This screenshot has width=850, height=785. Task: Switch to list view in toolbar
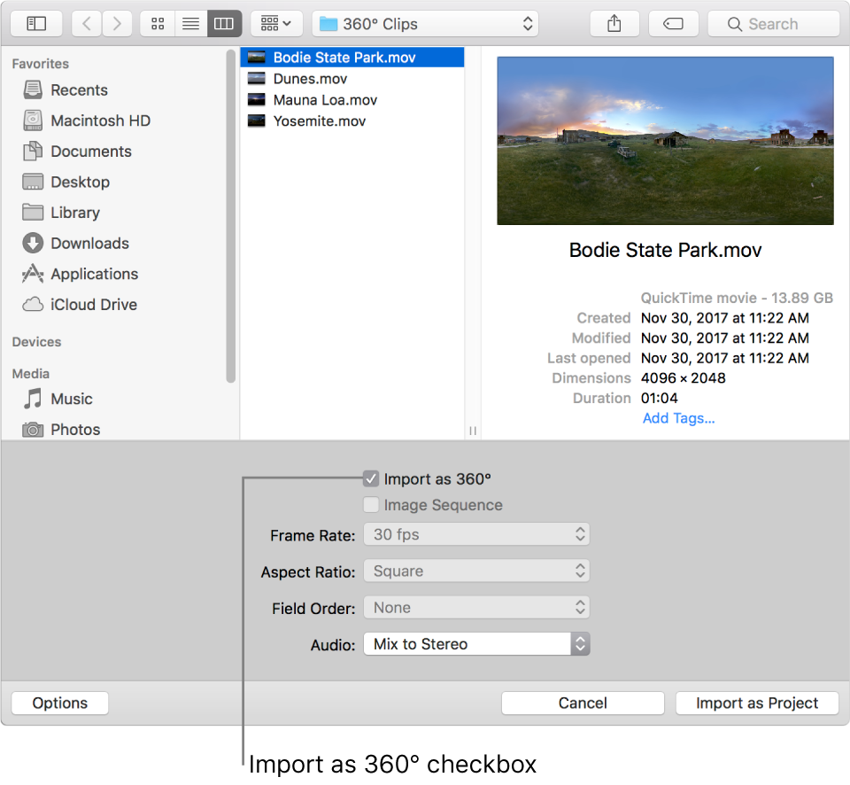190,24
